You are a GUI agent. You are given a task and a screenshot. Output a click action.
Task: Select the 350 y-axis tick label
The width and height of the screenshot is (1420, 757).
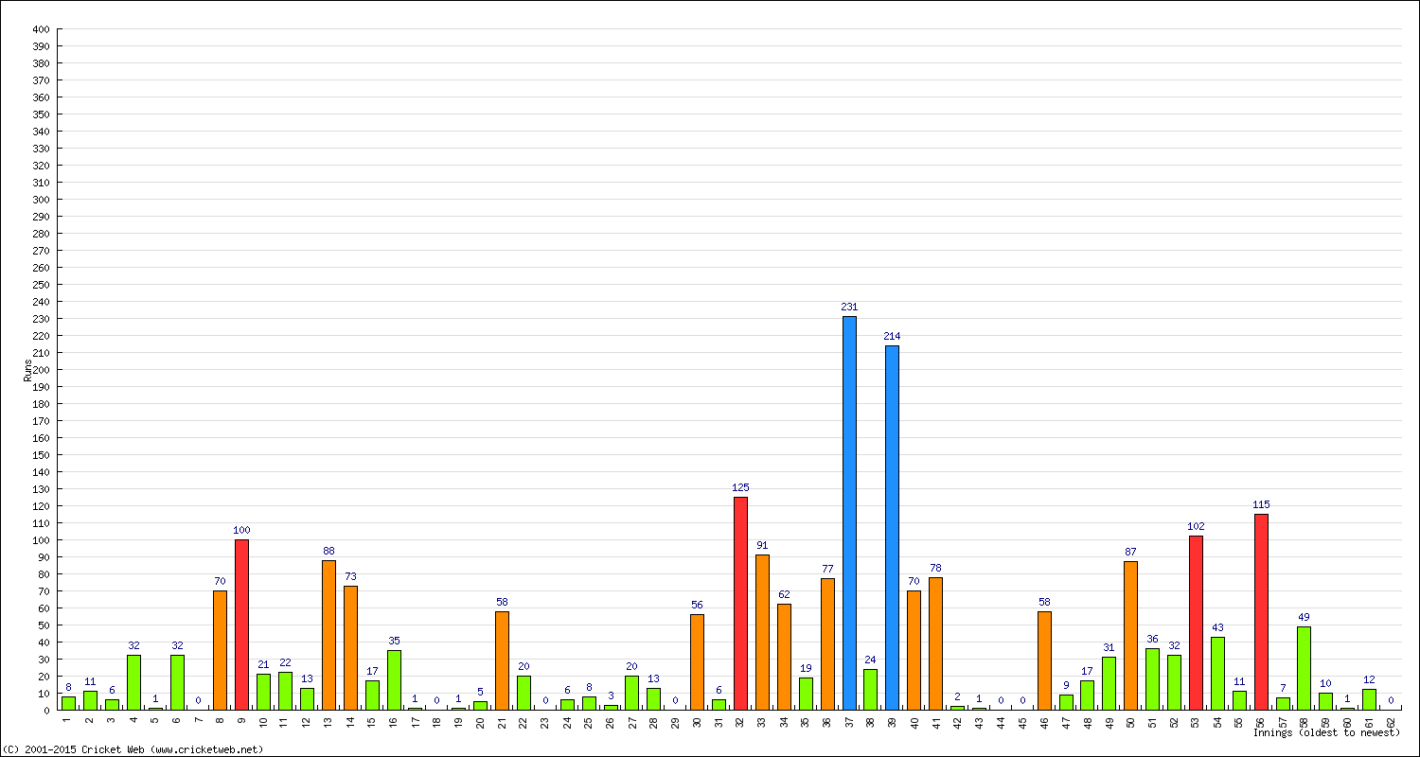pyautogui.click(x=41, y=114)
